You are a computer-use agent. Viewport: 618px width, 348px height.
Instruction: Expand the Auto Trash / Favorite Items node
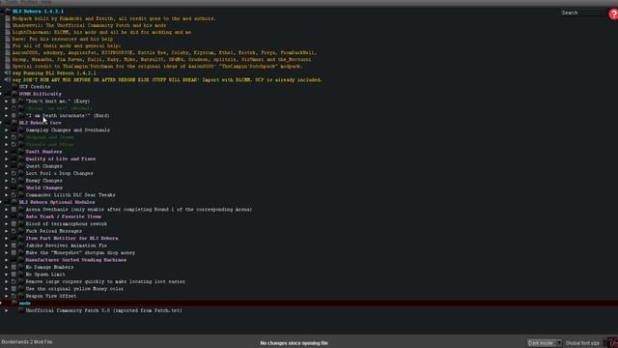tap(7, 217)
